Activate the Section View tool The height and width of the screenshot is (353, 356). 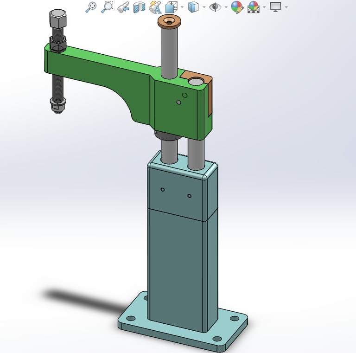(x=139, y=7)
